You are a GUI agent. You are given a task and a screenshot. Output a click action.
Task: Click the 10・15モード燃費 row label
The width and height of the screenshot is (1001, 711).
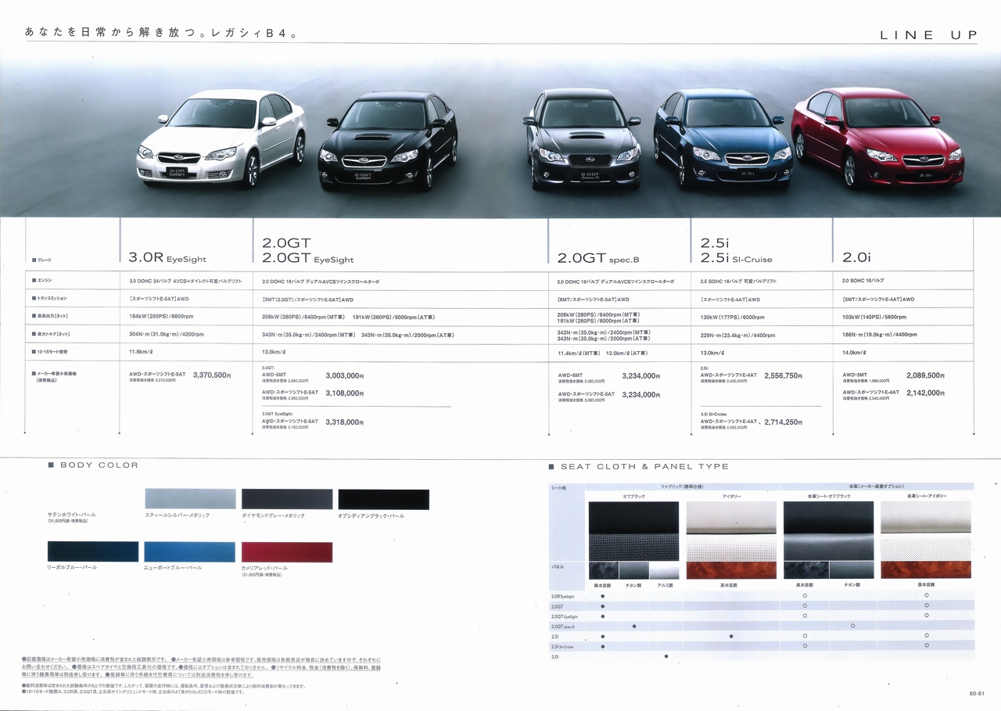click(52, 353)
